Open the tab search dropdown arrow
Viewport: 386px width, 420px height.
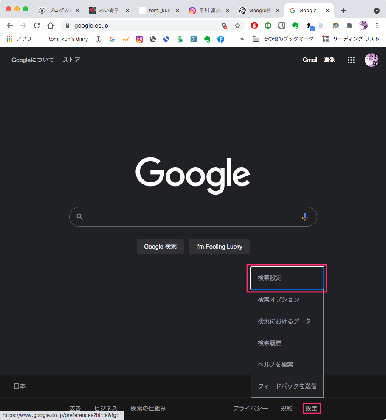tap(376, 11)
